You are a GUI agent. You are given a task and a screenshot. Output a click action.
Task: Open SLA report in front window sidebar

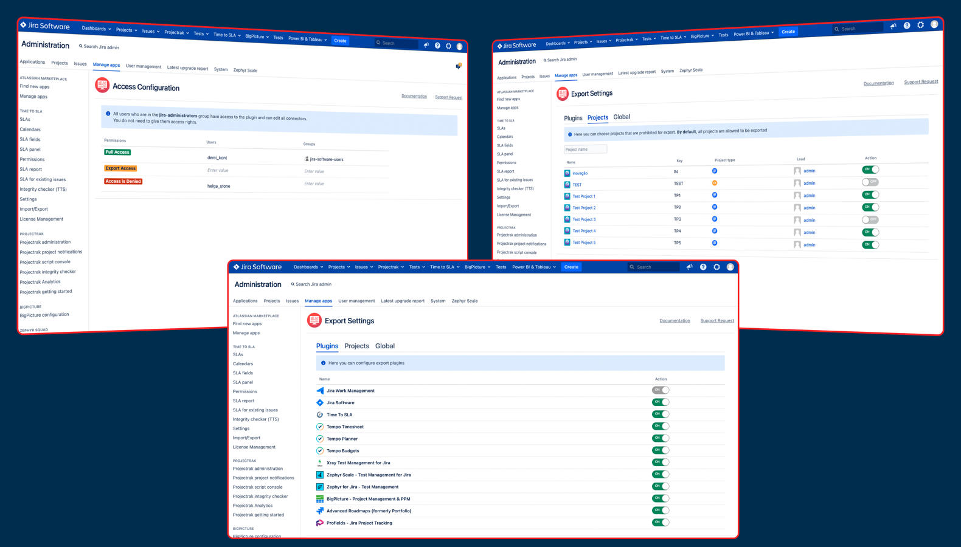[244, 401]
